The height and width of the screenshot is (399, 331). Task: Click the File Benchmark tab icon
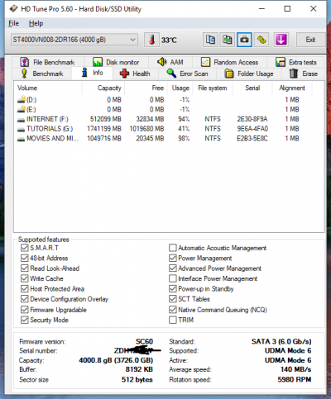[x=25, y=62]
